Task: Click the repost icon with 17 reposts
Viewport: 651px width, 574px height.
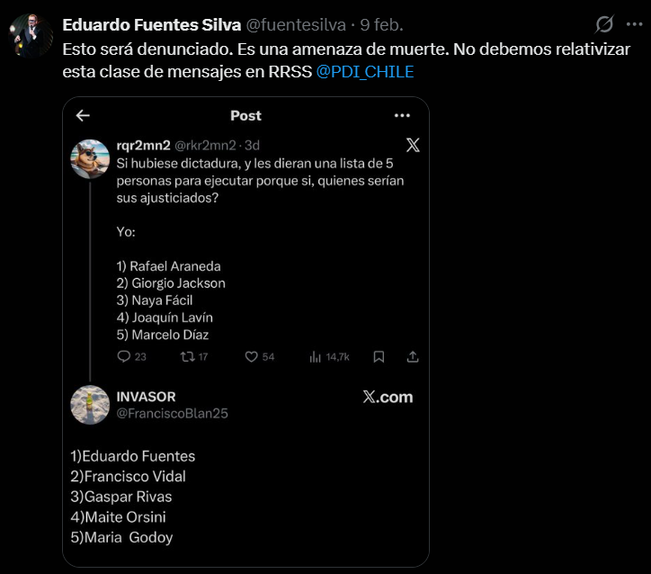Action: click(x=187, y=357)
